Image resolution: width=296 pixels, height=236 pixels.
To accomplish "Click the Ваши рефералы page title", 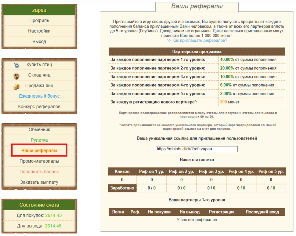I will [x=197, y=6].
